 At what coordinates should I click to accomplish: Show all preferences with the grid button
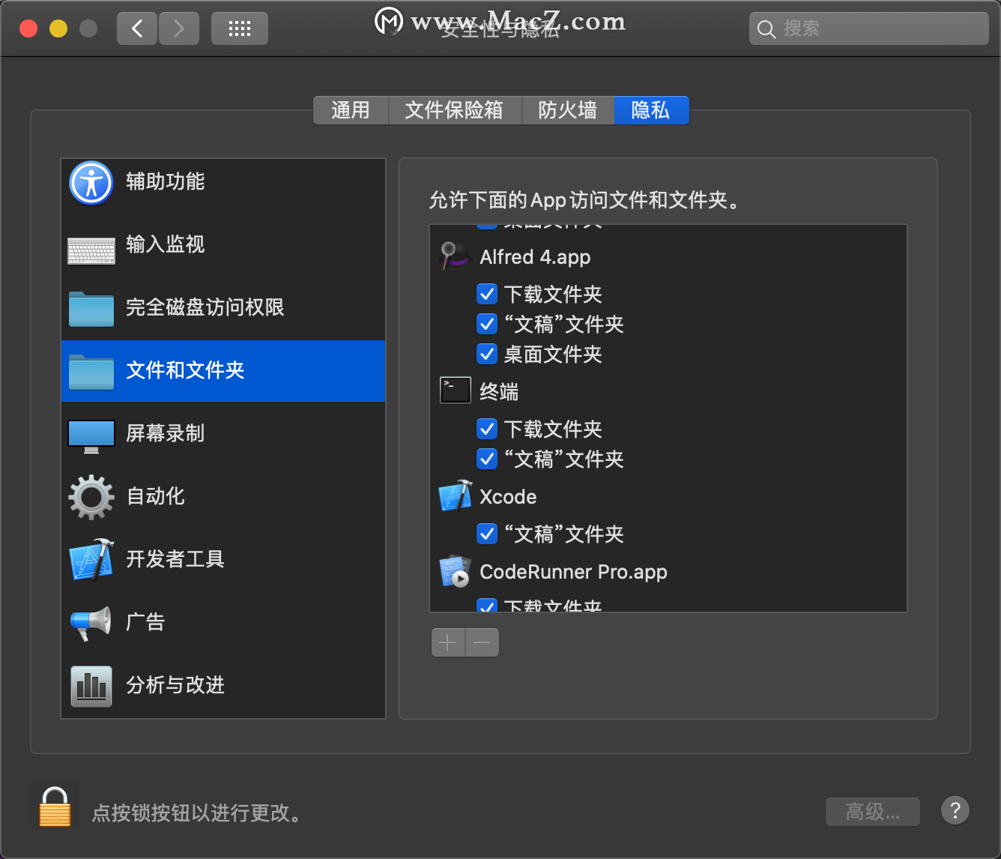240,28
